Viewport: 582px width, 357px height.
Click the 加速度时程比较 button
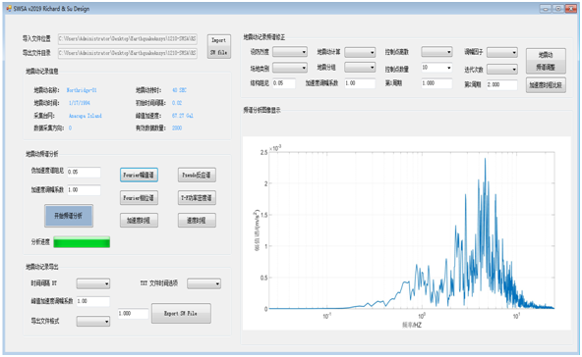click(546, 85)
